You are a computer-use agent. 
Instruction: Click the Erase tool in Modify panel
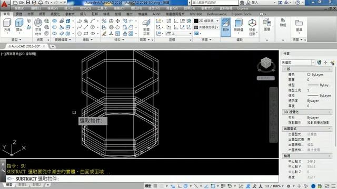point(104,34)
